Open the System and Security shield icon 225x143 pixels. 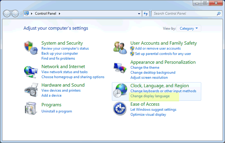31,48
